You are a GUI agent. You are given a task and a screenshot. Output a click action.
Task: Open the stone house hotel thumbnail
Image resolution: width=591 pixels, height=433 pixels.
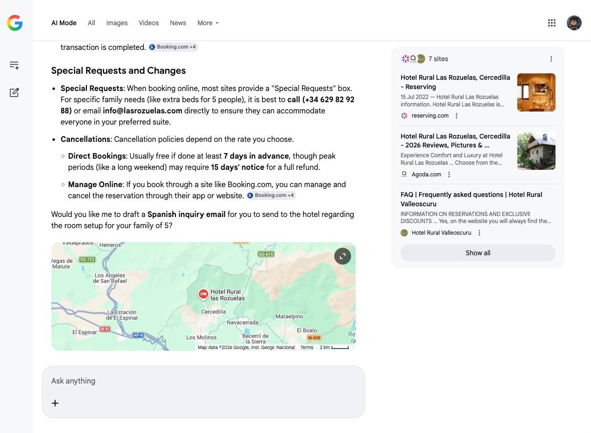point(536,151)
